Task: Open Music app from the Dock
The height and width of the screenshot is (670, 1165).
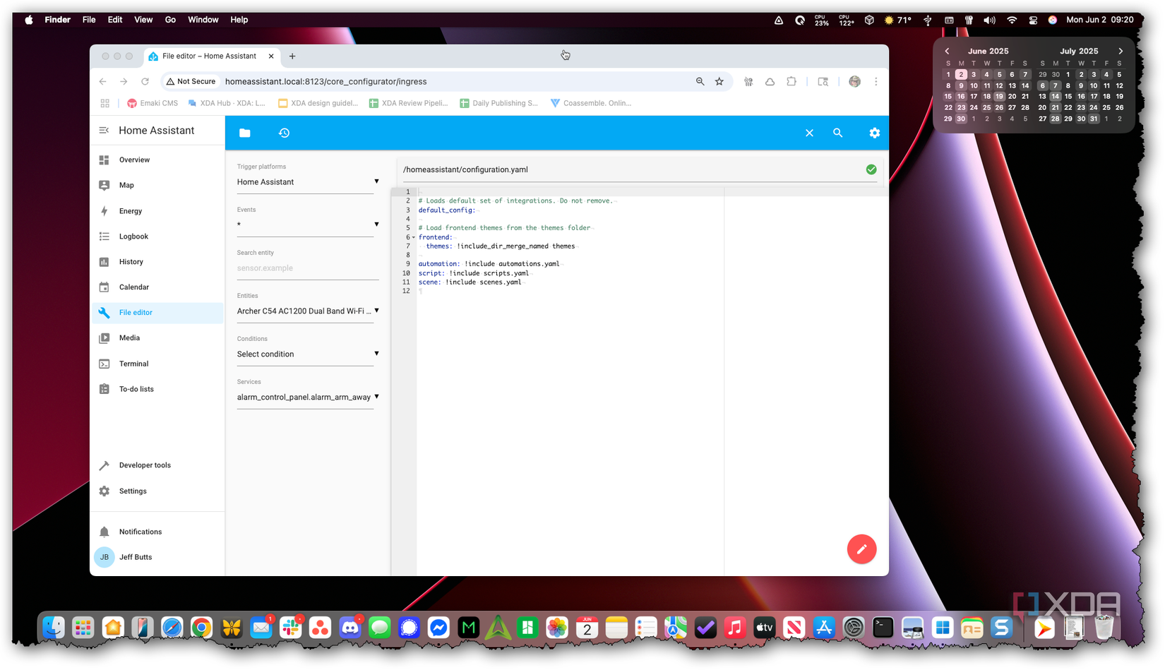Action: click(x=735, y=628)
